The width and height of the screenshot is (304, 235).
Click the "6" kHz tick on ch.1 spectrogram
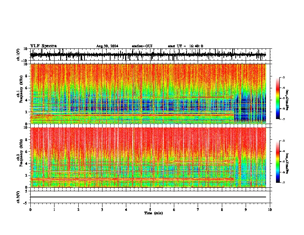[x=26, y=88]
